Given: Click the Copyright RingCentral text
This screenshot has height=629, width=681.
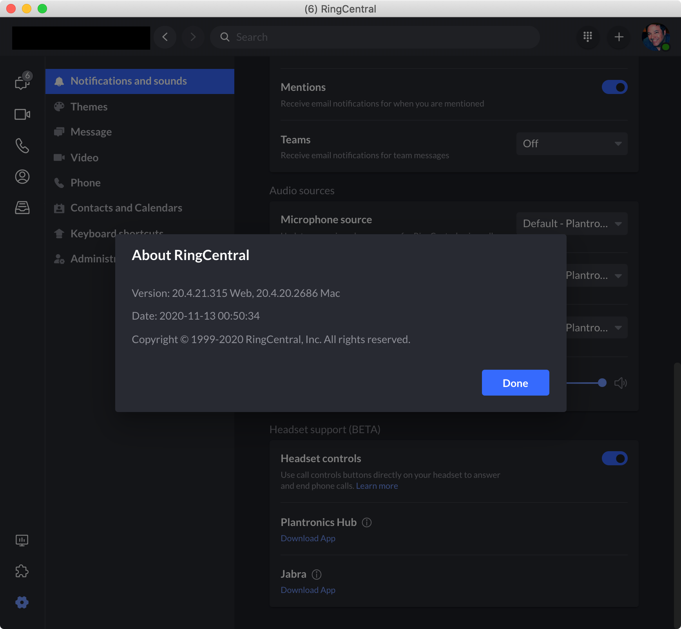Looking at the screenshot, I should [x=271, y=340].
